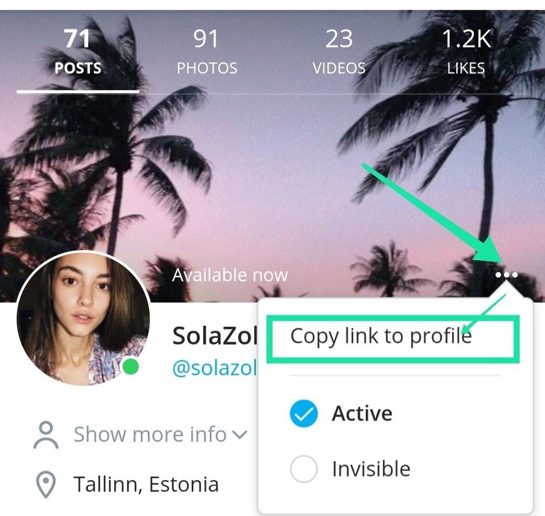Screen dimensions: 545x516
Task: Click the Tallinn, Estonia location text
Action: click(146, 484)
